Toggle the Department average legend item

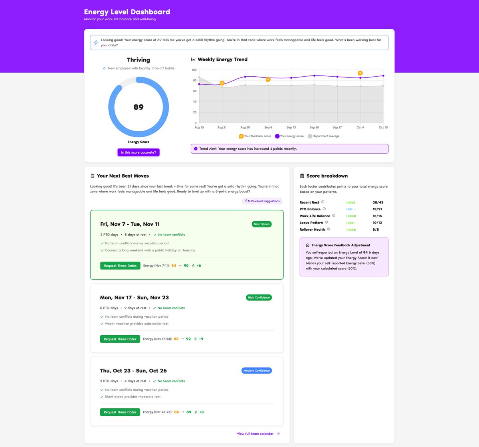click(x=324, y=136)
